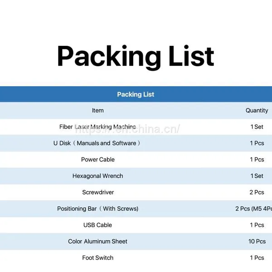Click the Foot Switch item
Viewport: 272px width, 272px height.
click(98, 258)
